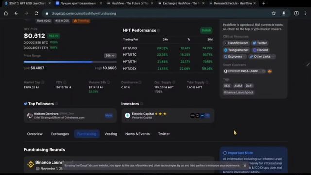
Task: Click the Electric Capital logo icon
Action: pos(127,115)
